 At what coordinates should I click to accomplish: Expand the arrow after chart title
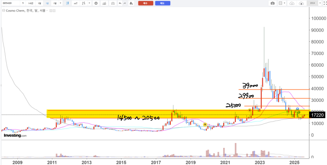click(x=47, y=11)
